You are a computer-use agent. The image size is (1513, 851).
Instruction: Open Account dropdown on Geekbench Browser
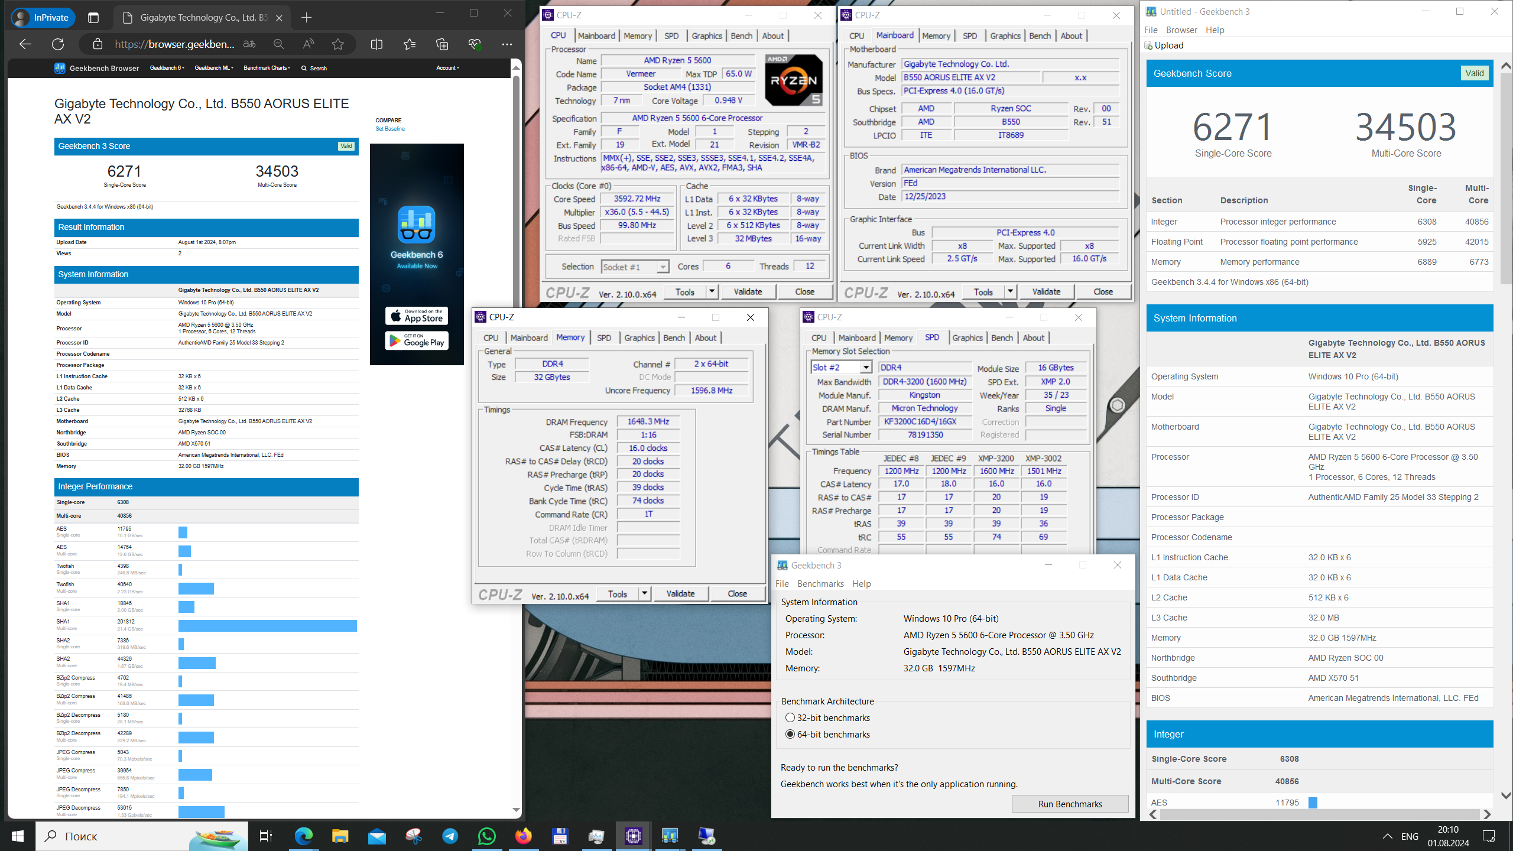tap(447, 68)
